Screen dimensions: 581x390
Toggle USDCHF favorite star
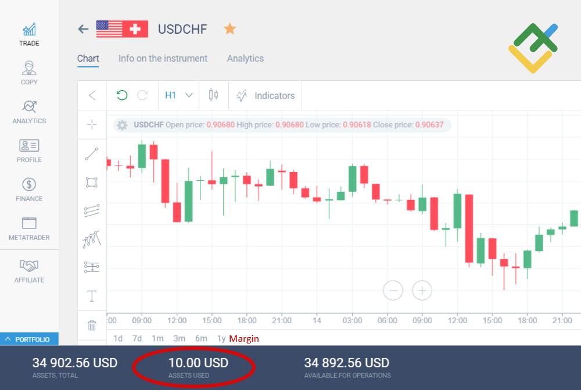(230, 28)
